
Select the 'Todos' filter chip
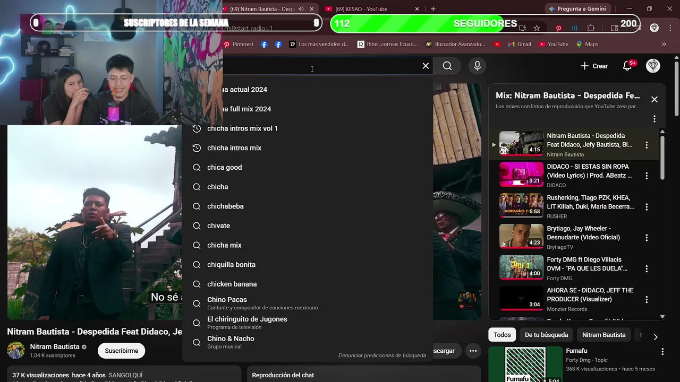tap(502, 335)
